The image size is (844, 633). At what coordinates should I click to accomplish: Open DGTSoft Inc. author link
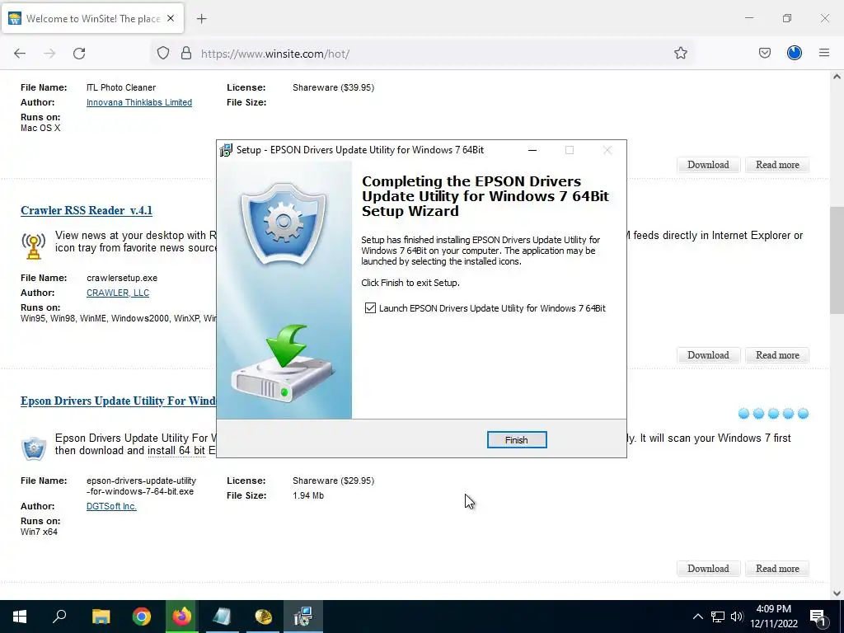click(111, 506)
